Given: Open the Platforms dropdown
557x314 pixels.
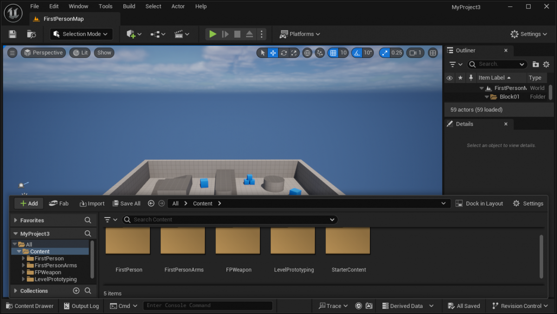Looking at the screenshot, I should [x=300, y=34].
